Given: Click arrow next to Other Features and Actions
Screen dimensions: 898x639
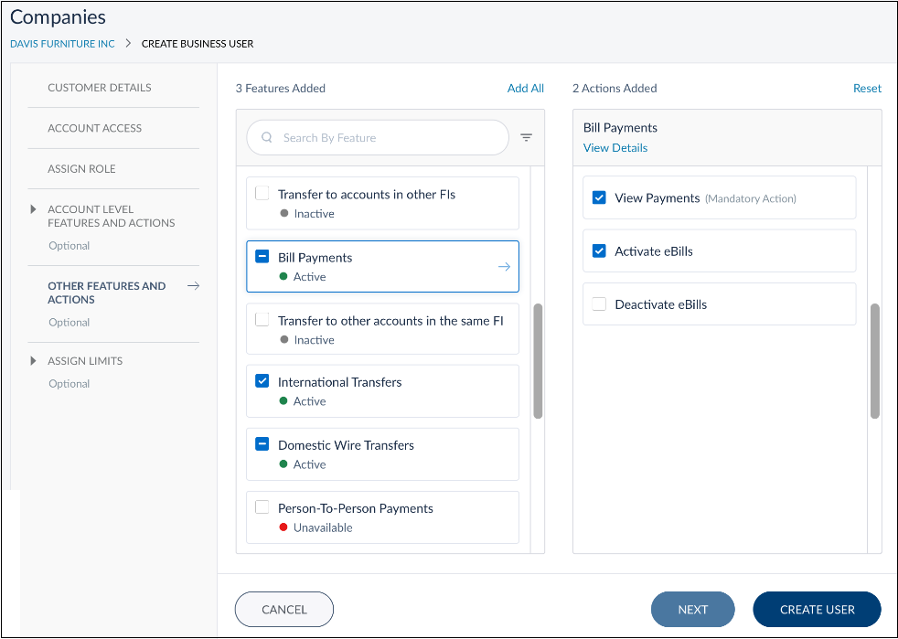Looking at the screenshot, I should 193,286.
